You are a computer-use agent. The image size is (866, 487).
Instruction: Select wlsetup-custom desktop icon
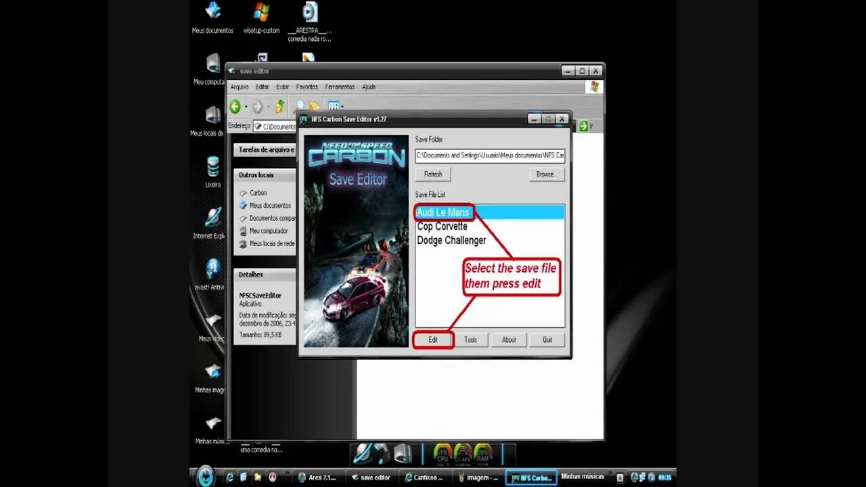(261, 18)
